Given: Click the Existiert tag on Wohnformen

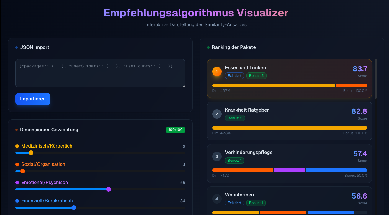Looking at the screenshot, I should tap(234, 203).
